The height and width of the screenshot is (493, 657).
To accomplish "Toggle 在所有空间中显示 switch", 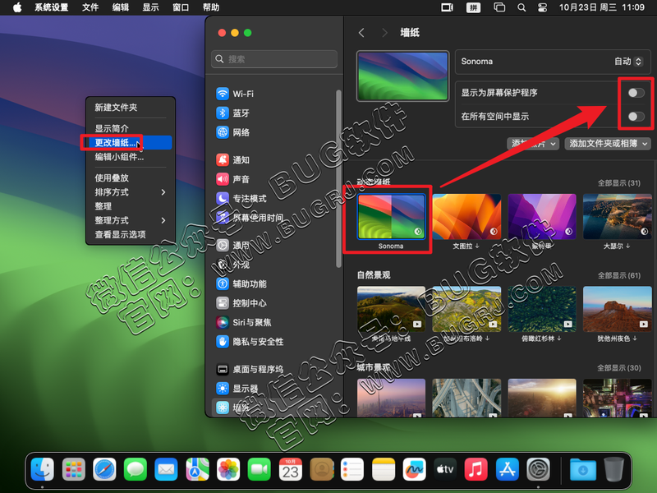I will click(x=636, y=116).
